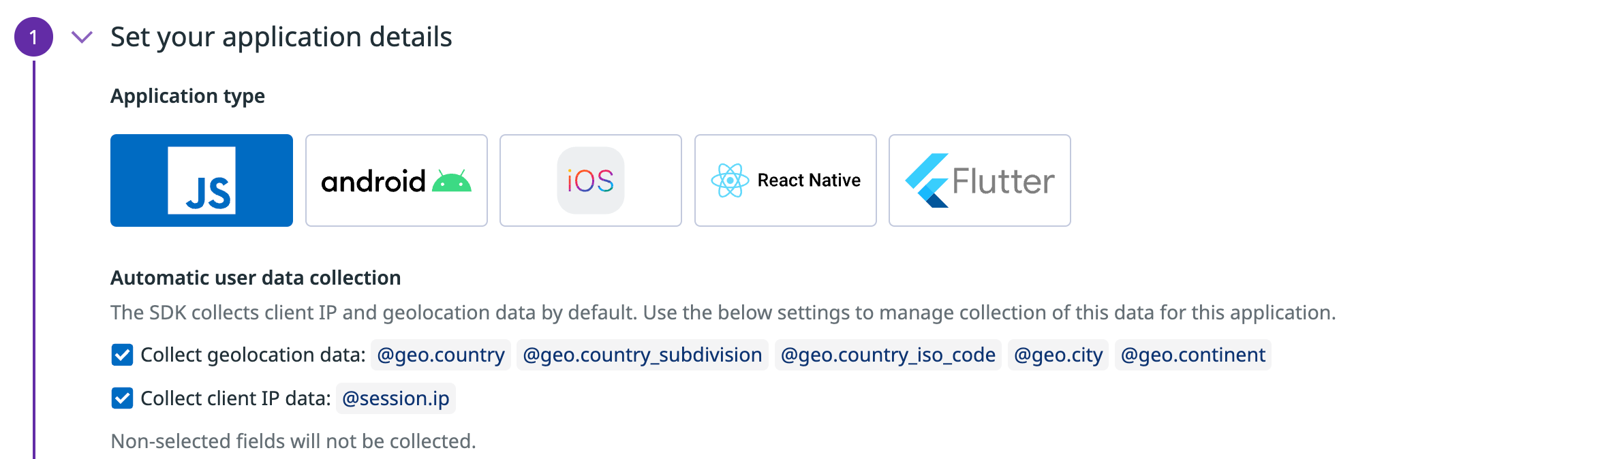This screenshot has width=1600, height=459.
Task: Select the JS application type tile
Action: (x=202, y=180)
